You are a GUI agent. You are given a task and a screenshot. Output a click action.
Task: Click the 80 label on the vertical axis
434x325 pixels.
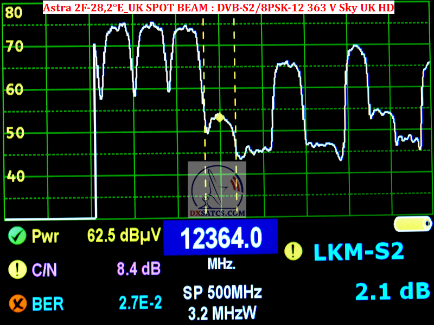[x=14, y=13]
